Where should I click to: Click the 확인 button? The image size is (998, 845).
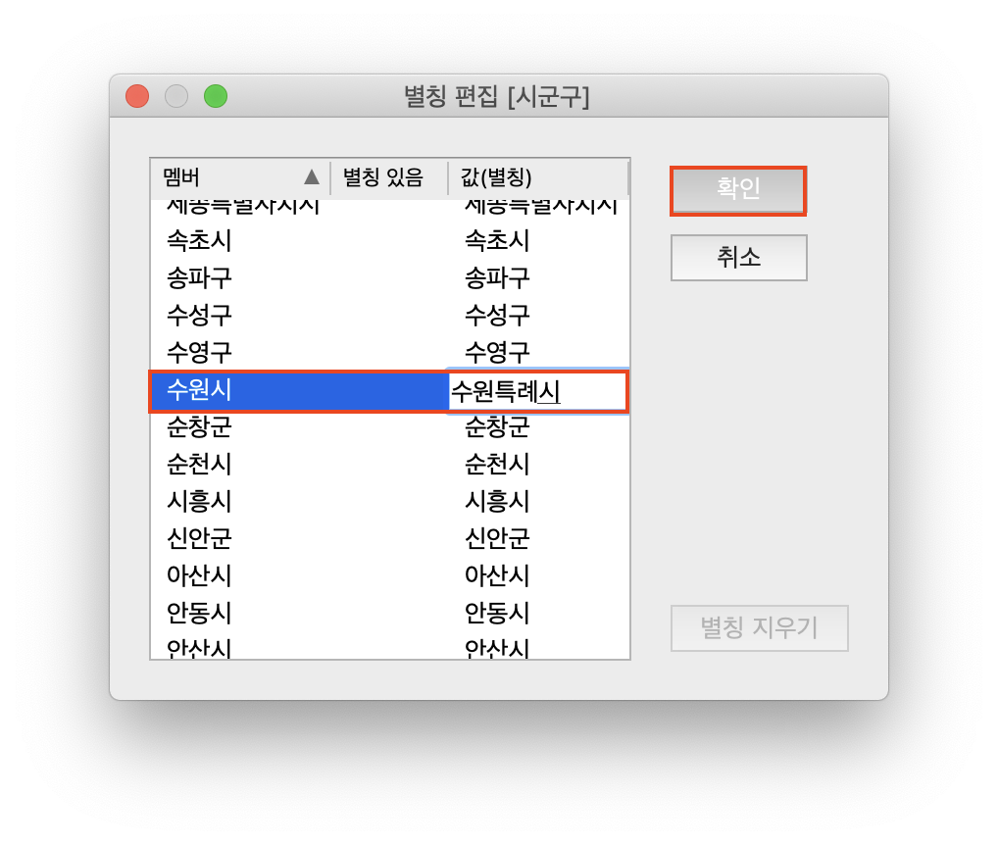click(x=738, y=190)
